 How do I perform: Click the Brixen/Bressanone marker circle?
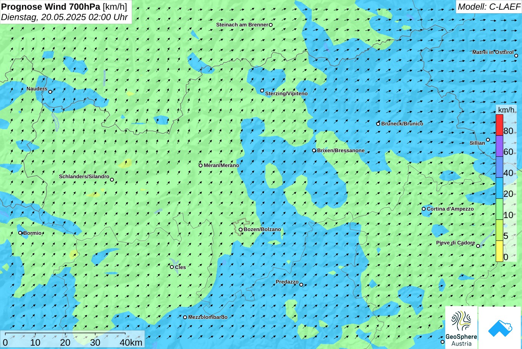pyautogui.click(x=314, y=151)
